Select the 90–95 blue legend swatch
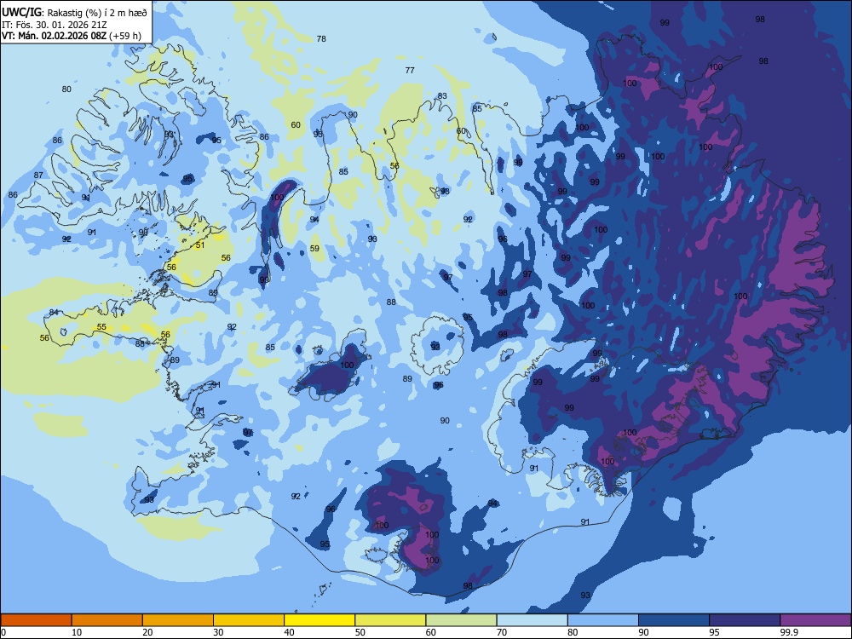Viewport: 852px width, 639px height. tap(674, 620)
